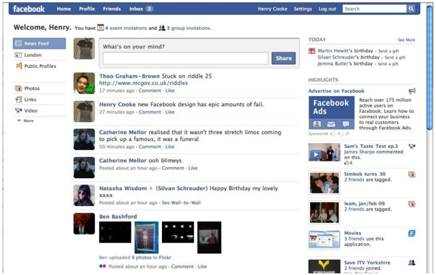
Task: Click the Share button
Action: click(x=283, y=58)
